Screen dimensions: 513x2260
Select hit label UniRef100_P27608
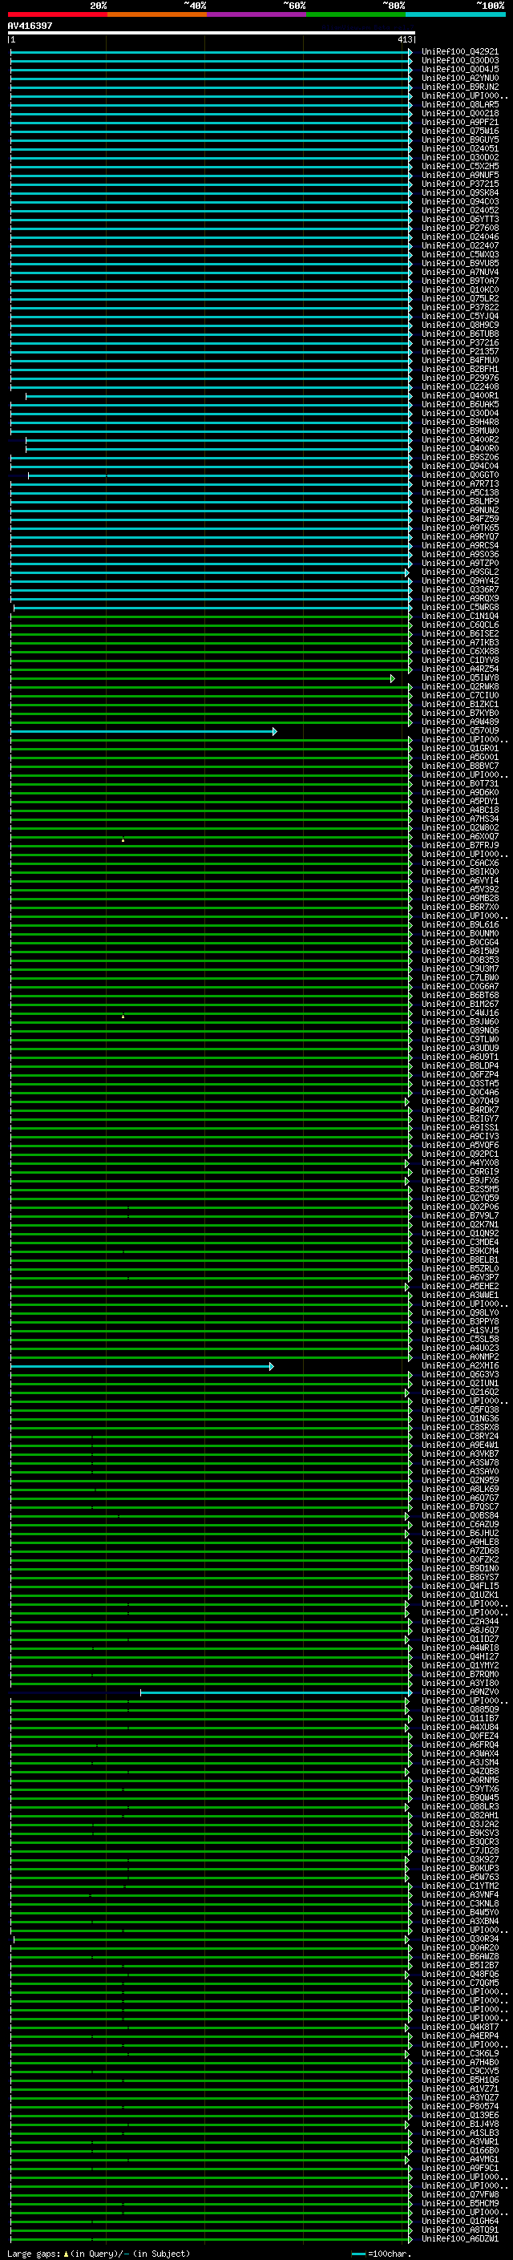[460, 228]
